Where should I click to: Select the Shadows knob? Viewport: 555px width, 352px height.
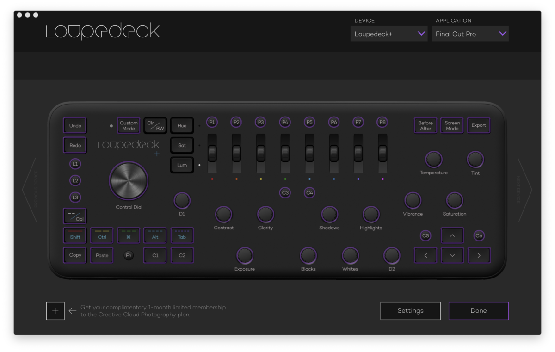(329, 214)
